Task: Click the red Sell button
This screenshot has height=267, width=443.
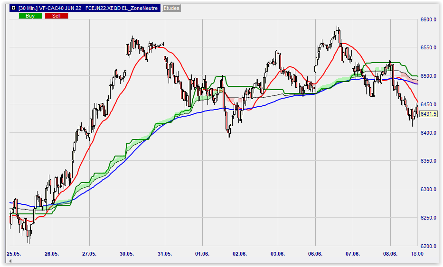Action: pyautogui.click(x=57, y=16)
